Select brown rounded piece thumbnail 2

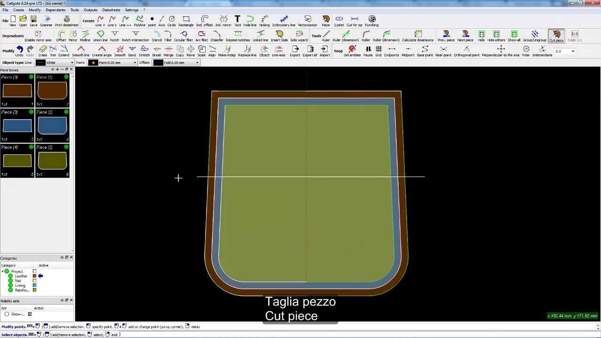52,90
